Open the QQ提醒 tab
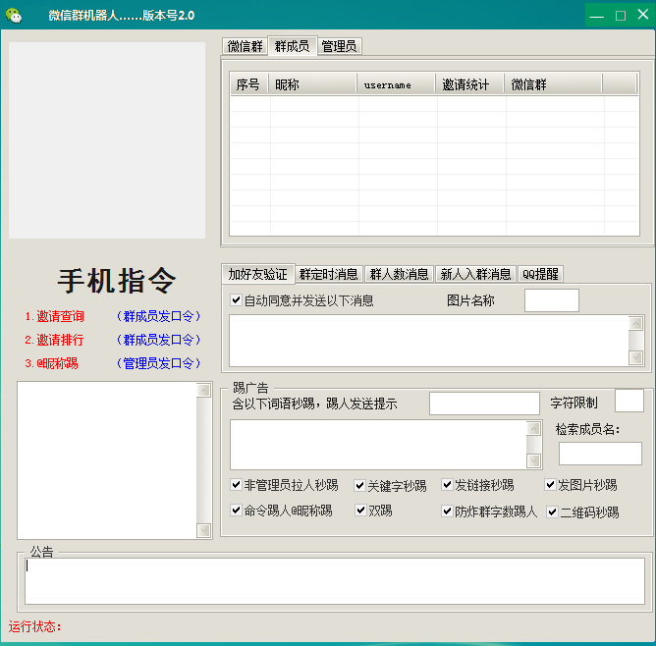This screenshot has height=646, width=656. point(540,274)
